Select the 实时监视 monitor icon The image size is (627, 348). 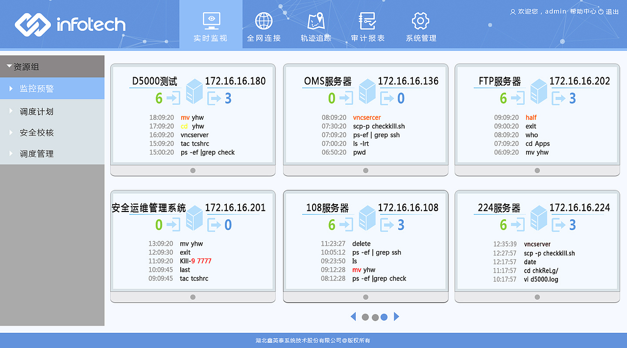tap(211, 20)
